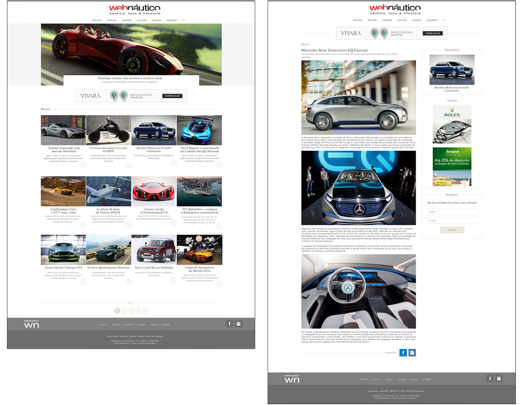Click the next page arrow in pagination
This screenshot has height=405, width=522.
pyautogui.click(x=146, y=311)
